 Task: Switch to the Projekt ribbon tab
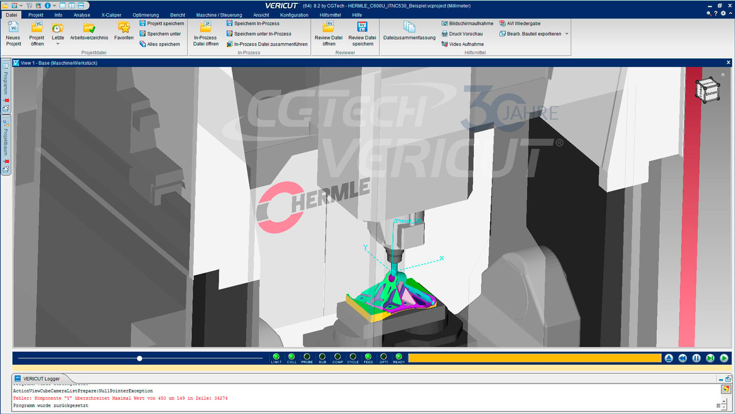tap(36, 15)
